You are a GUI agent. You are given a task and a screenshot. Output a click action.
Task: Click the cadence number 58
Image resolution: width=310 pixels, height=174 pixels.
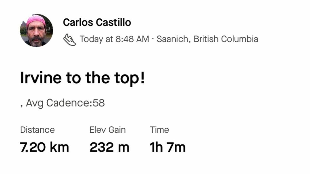(99, 103)
